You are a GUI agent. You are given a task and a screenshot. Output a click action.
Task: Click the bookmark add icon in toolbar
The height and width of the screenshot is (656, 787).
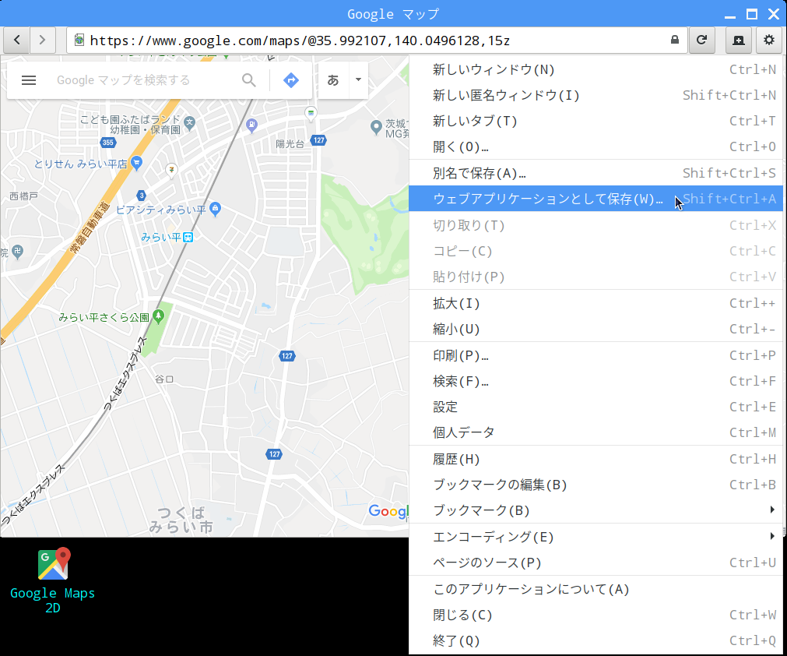[739, 41]
